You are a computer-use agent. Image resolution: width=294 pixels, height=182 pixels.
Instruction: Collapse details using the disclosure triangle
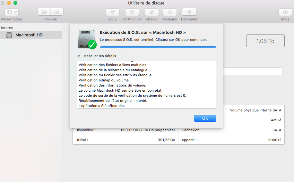tap(79, 56)
